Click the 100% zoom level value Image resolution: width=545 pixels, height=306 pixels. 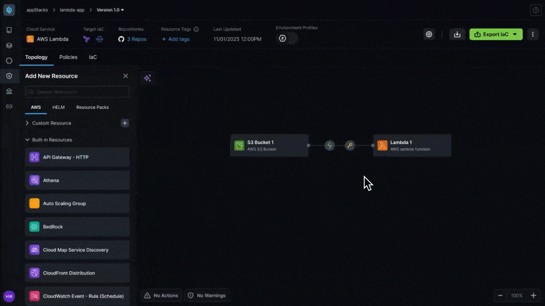517,296
